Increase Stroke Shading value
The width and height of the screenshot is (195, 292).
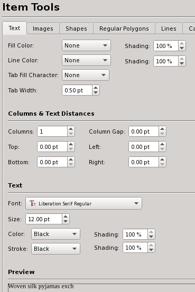click(151, 245)
